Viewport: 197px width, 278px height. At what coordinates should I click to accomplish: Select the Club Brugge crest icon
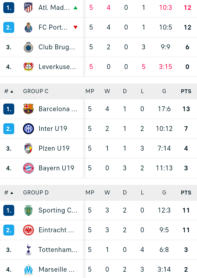coord(28,47)
